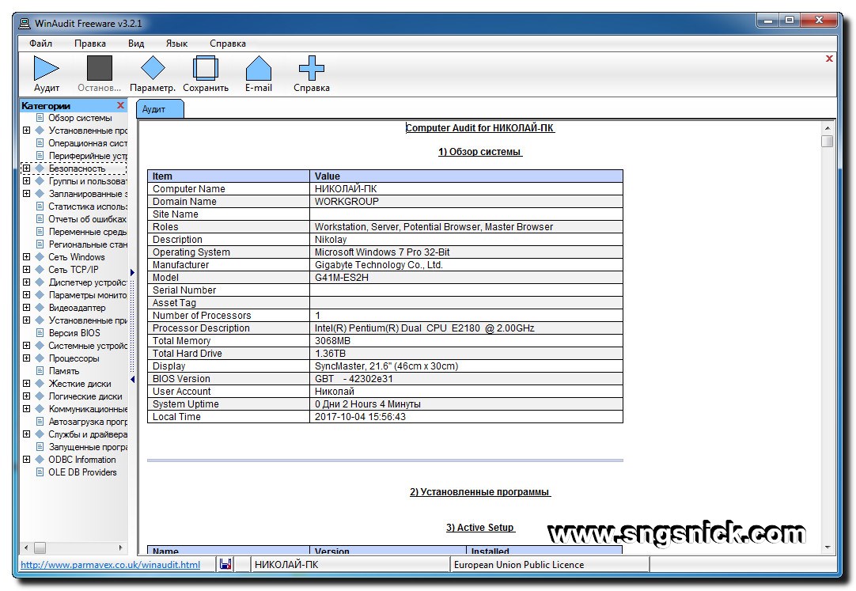Viewport: 856px width, 591px height.
Task: Open the Файл menu
Action: (41, 43)
